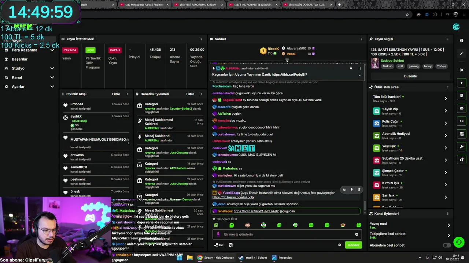Click the lightning bolt icon in right sidebar
The height and width of the screenshot is (263, 469).
point(461,83)
